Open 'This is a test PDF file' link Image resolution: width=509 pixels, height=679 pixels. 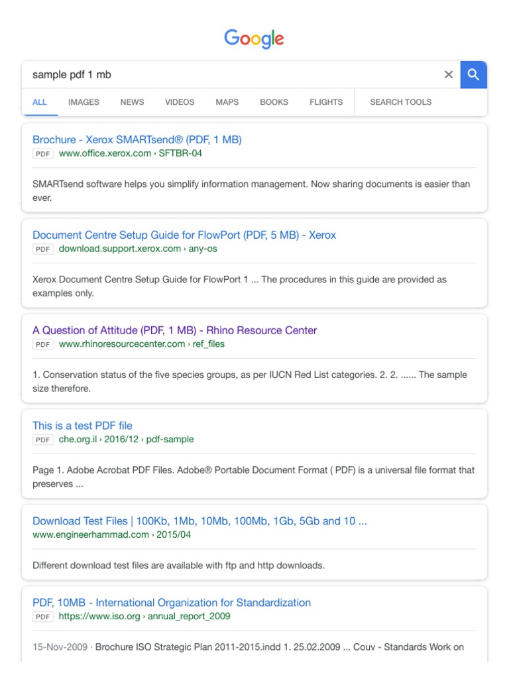tap(82, 426)
